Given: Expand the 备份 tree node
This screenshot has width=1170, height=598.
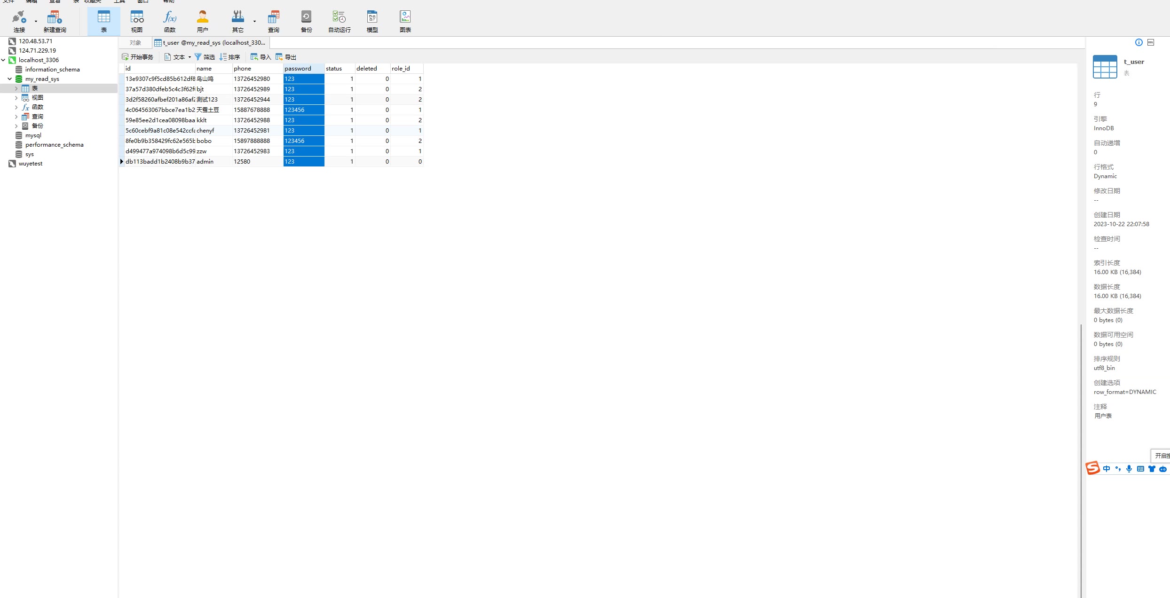Looking at the screenshot, I should click(x=16, y=126).
